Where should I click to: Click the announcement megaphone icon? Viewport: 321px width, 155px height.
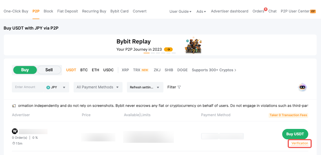click(x=14, y=106)
